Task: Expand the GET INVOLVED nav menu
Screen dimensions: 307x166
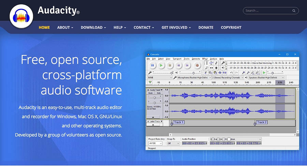Action: point(176,27)
